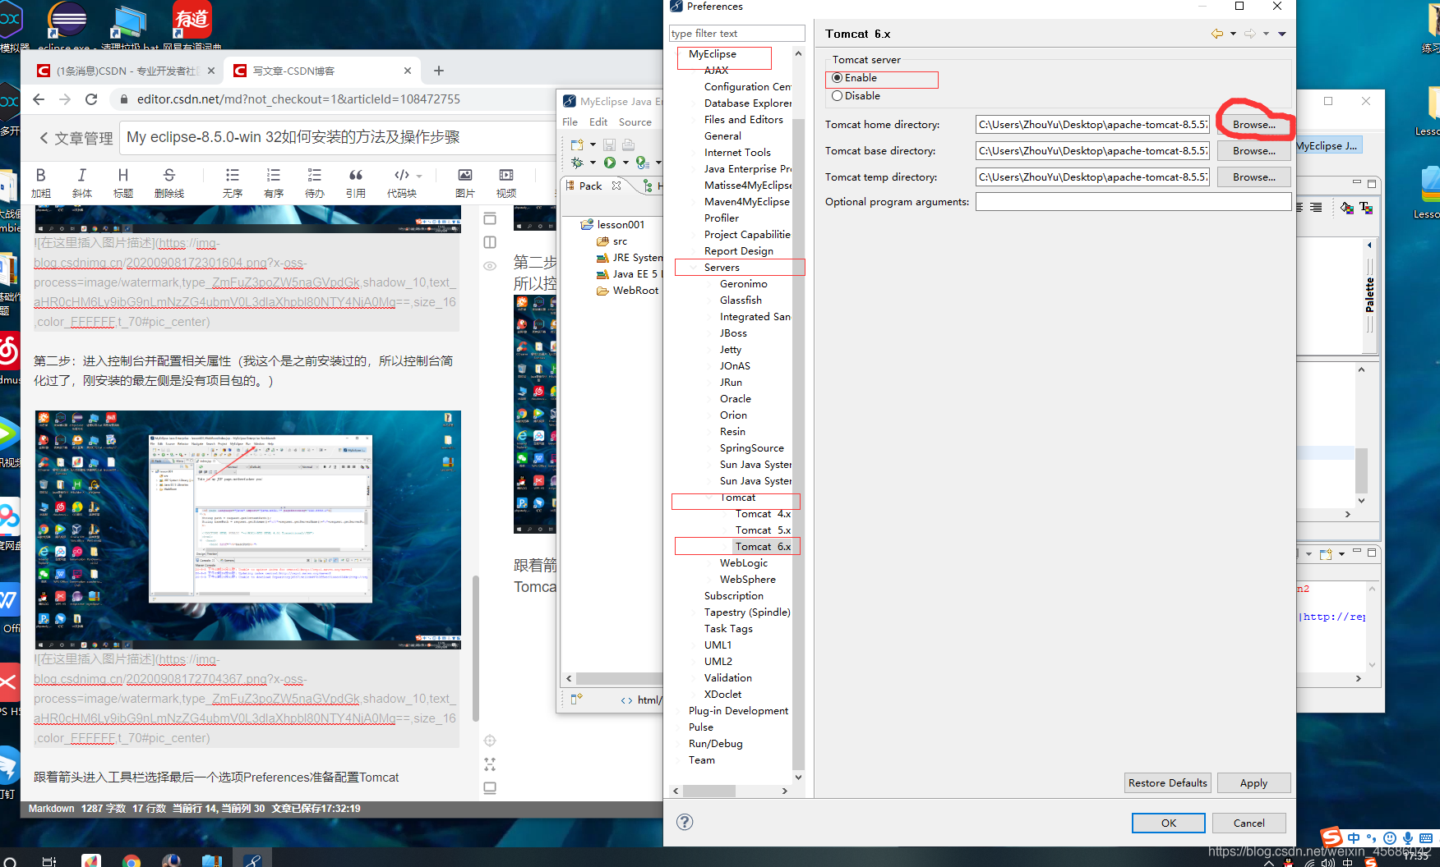Screen dimensions: 1440x867
Task: Open Run dropdown arrow in MyEclipse
Action: tap(625, 163)
